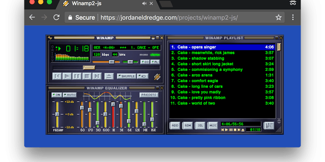325x162 pixels.
Task: Click the 600 Hz band slider handle
Action: 106,114
